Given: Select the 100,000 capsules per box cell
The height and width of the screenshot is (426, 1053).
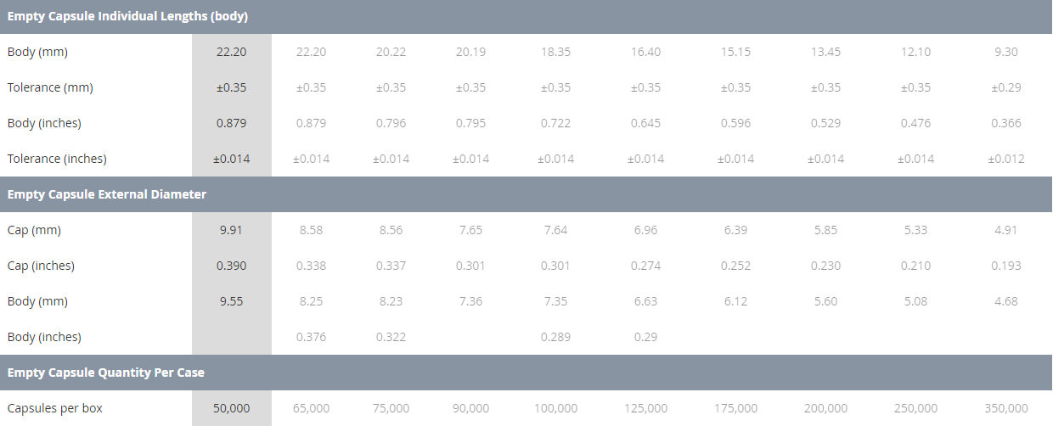Looking at the screenshot, I should (x=556, y=408).
